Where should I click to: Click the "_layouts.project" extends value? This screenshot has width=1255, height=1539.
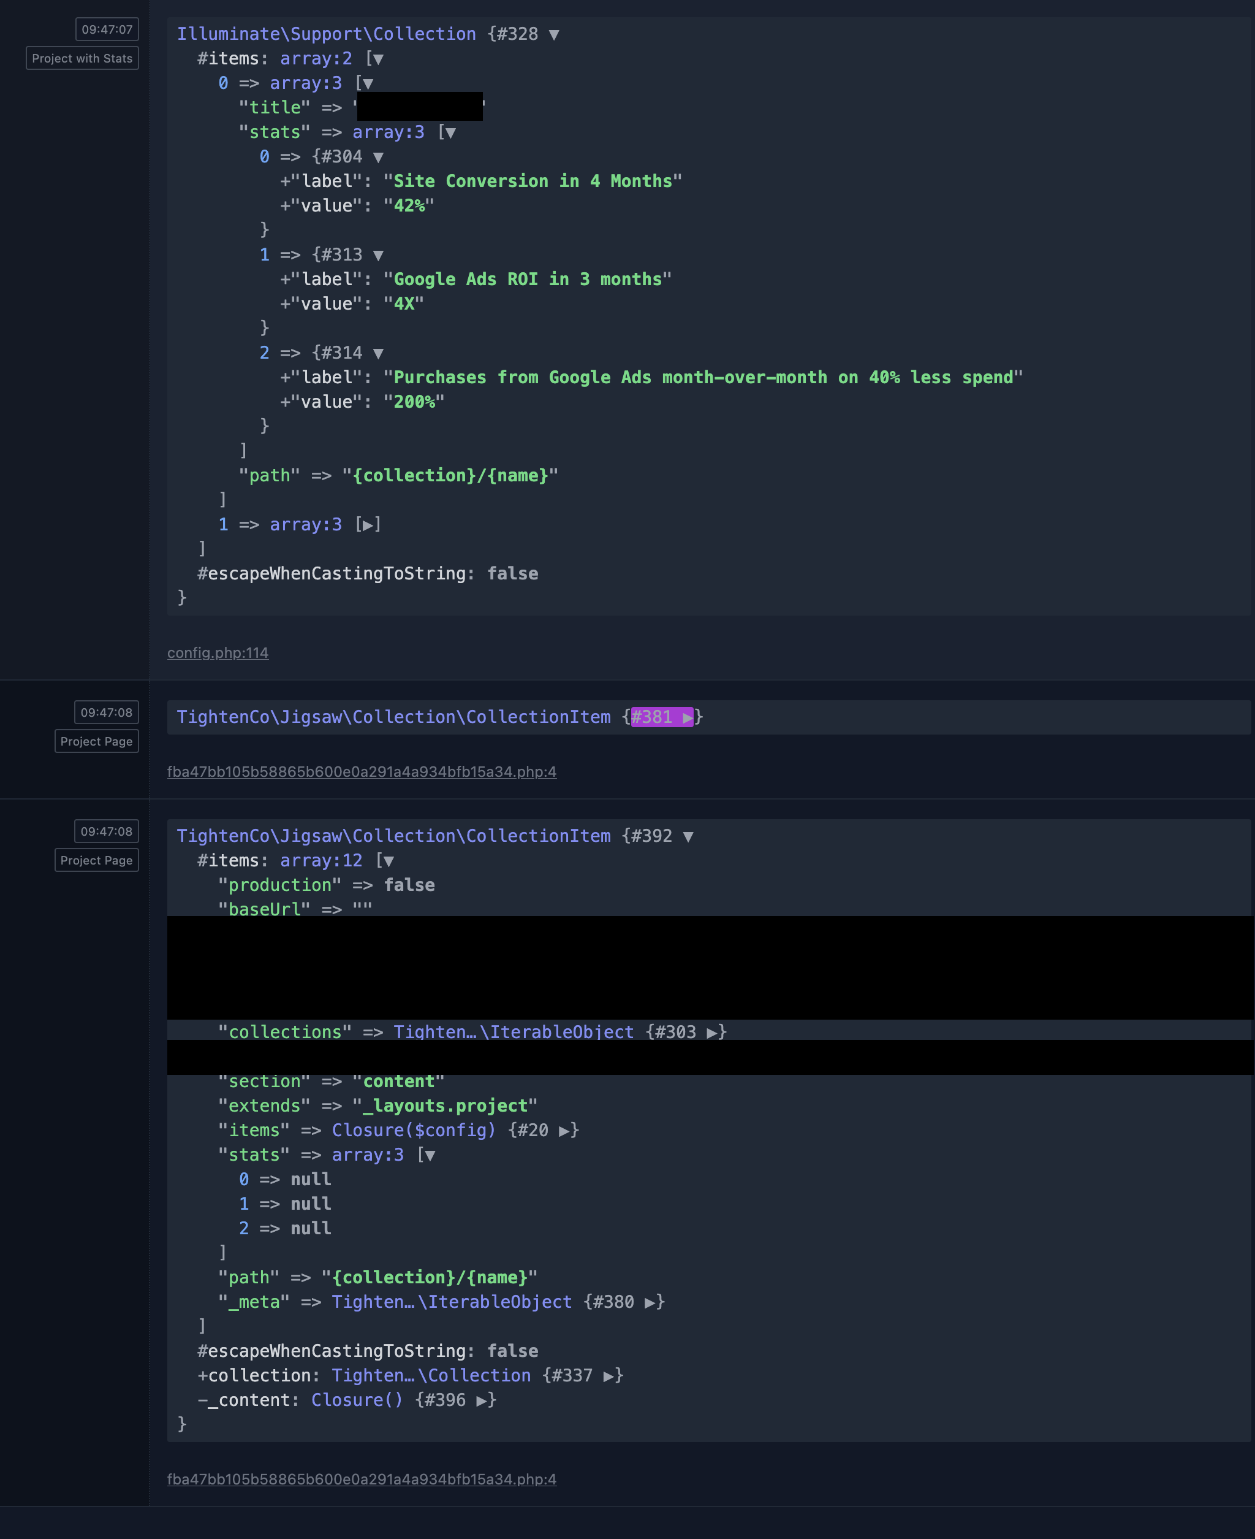pos(445,1107)
